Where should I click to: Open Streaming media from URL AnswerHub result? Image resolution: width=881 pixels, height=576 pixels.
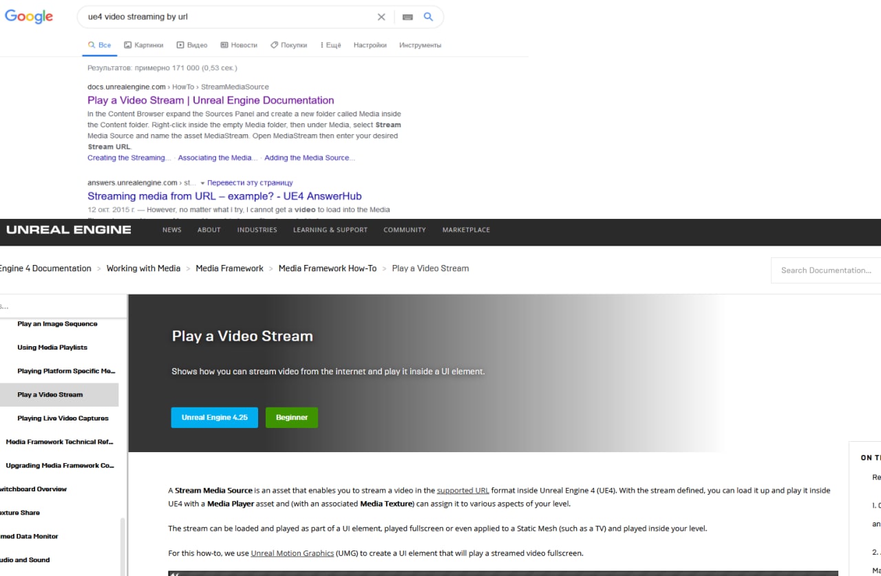[224, 196]
